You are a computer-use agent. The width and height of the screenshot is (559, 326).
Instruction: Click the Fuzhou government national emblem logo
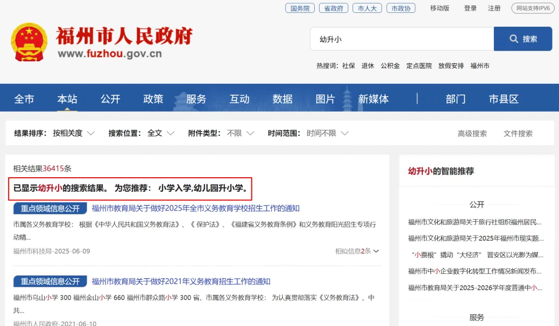tap(29, 39)
